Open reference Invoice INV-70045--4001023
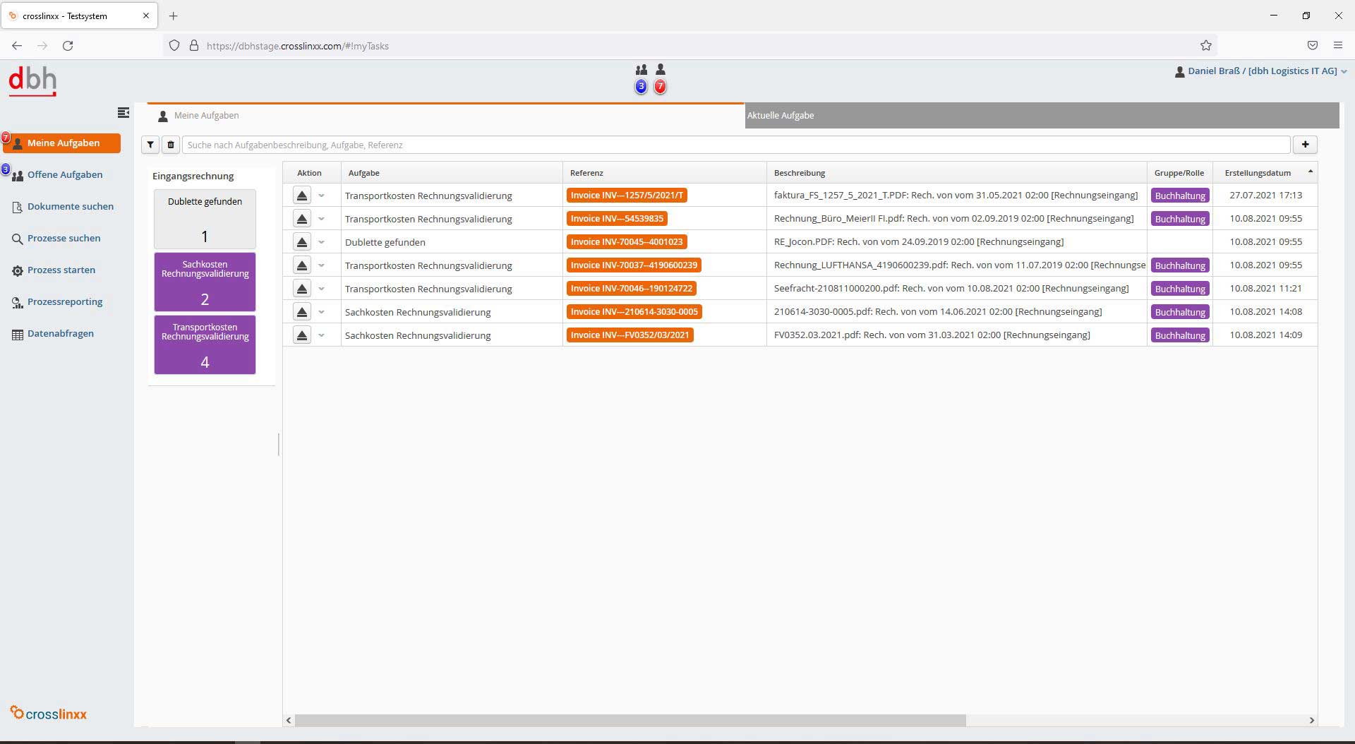This screenshot has height=744, width=1355. pos(627,242)
